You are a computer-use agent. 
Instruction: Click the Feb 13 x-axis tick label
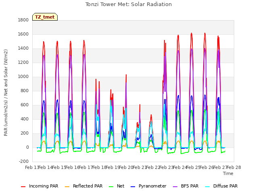(x=31, y=168)
